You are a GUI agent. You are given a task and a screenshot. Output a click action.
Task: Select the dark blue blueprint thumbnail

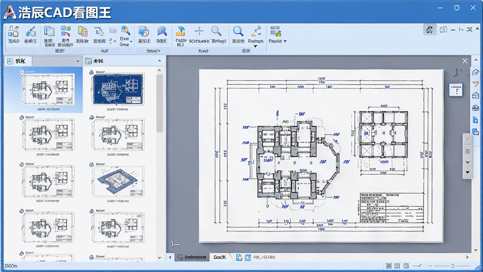[118, 89]
